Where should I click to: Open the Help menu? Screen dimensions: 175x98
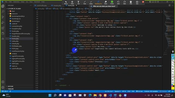(x=43, y=2)
